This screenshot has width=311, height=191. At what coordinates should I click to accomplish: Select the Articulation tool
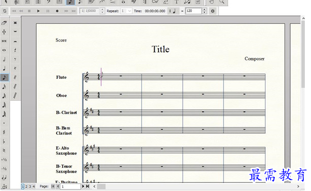(123, 2)
